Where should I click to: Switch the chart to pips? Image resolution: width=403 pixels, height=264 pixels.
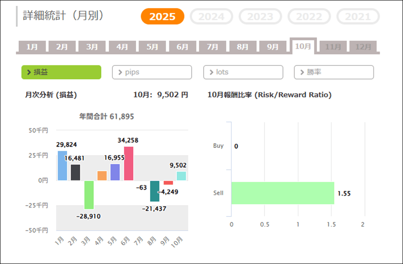coord(152,72)
